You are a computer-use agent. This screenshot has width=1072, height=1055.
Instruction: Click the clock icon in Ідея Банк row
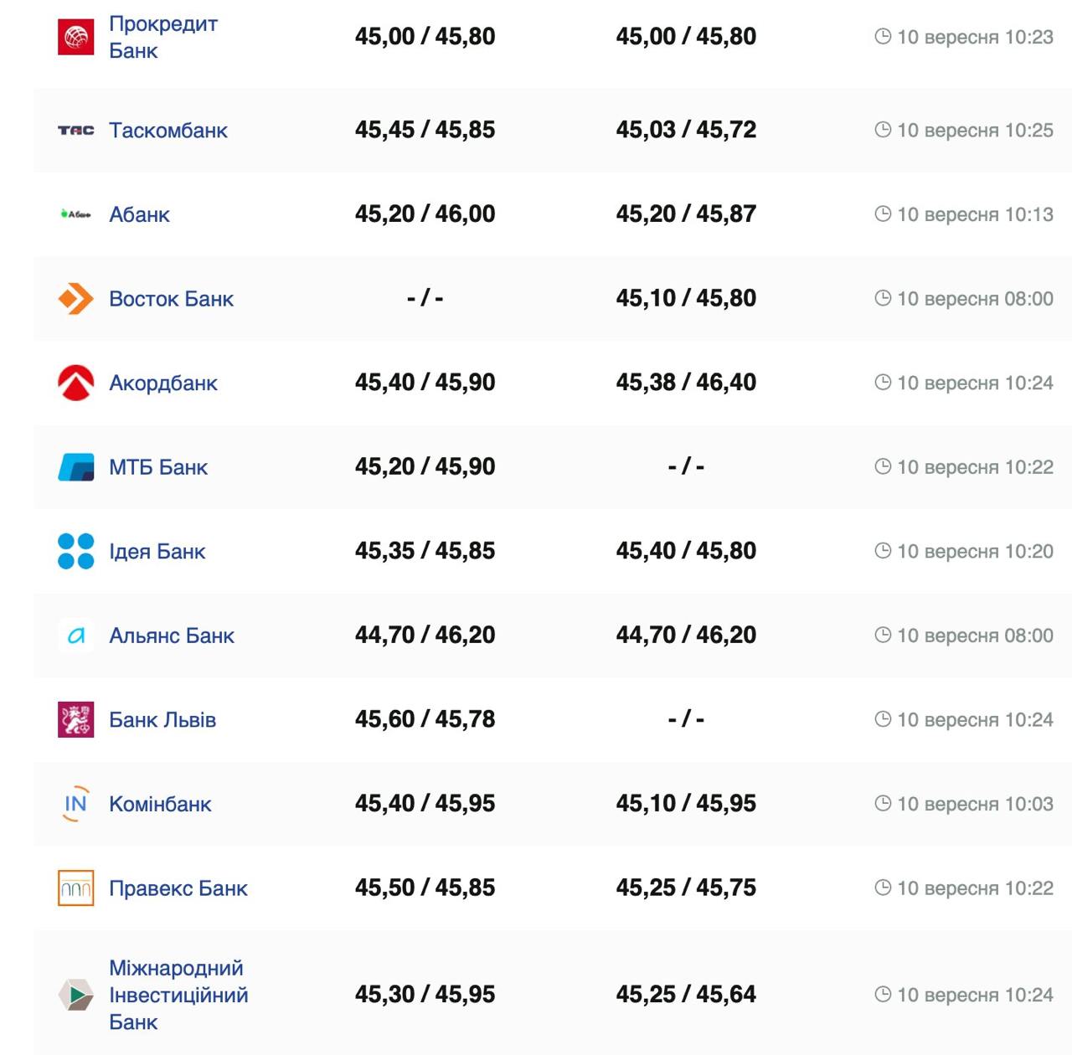(882, 551)
